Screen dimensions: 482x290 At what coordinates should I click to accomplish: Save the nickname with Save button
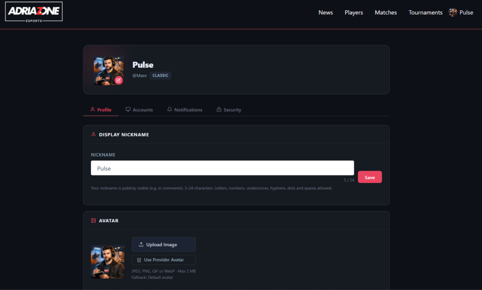click(370, 177)
